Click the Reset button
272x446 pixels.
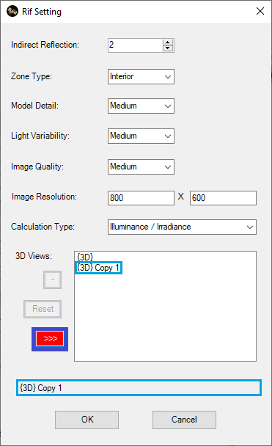(x=43, y=309)
